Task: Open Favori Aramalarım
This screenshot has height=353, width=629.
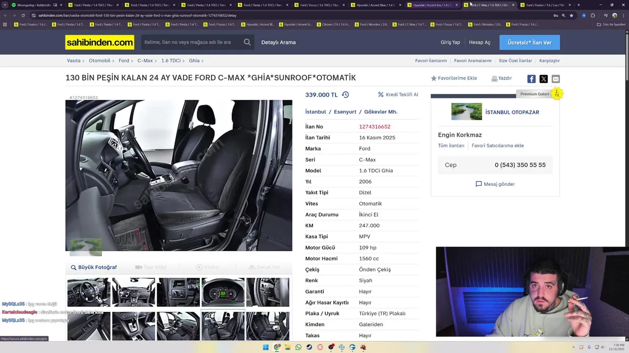Action: click(473, 61)
